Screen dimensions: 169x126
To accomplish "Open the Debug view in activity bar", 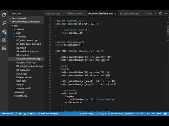I will tap(4, 40).
